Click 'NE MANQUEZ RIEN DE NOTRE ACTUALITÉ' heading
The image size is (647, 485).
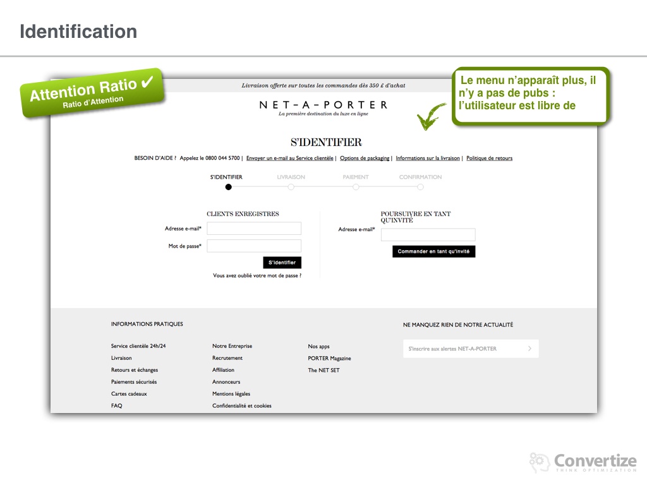tap(458, 325)
